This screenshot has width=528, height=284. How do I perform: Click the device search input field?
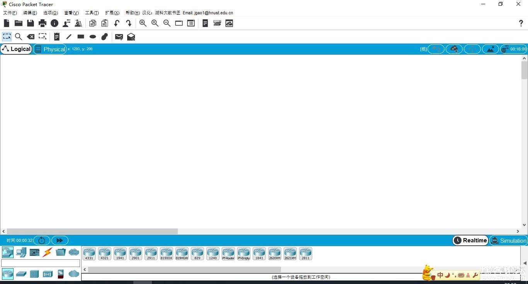click(41, 263)
